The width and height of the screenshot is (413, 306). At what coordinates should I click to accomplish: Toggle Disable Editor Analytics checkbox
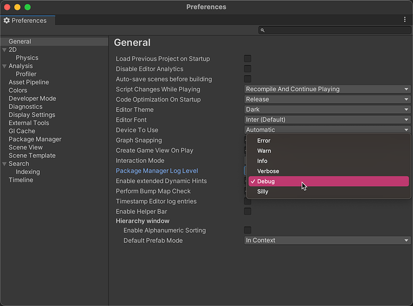click(248, 69)
